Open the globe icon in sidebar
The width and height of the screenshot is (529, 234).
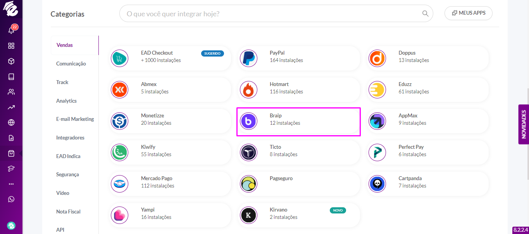[11, 122]
